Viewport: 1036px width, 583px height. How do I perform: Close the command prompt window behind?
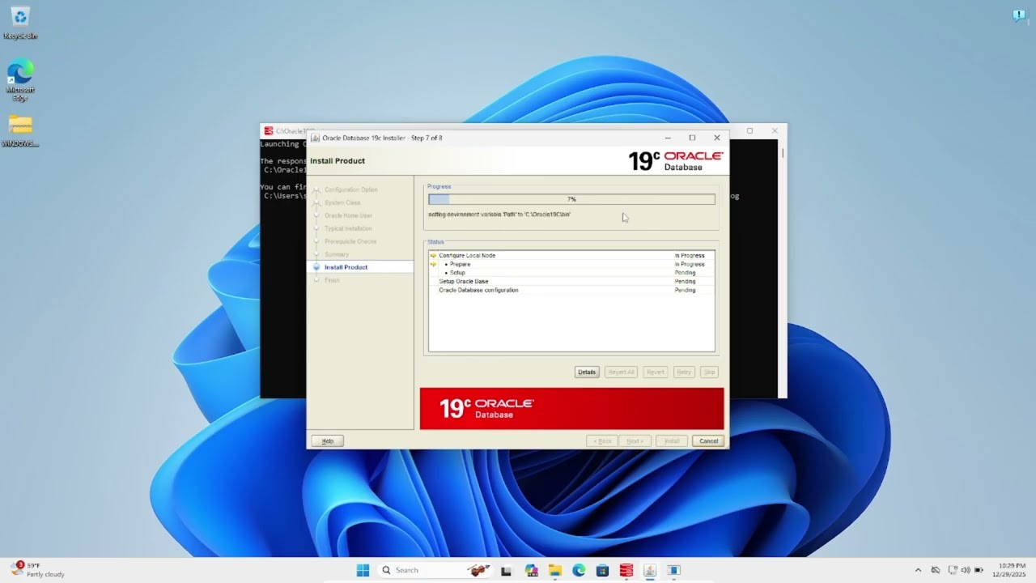(x=775, y=130)
